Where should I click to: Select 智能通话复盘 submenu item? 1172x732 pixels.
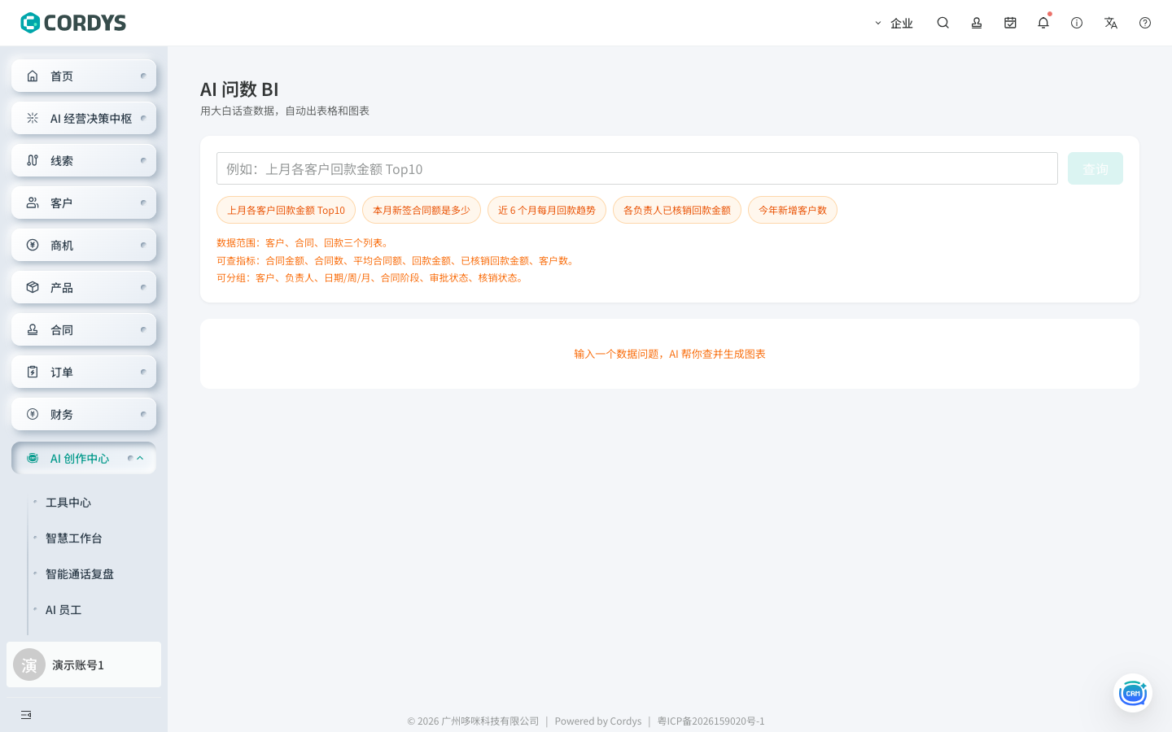80,574
